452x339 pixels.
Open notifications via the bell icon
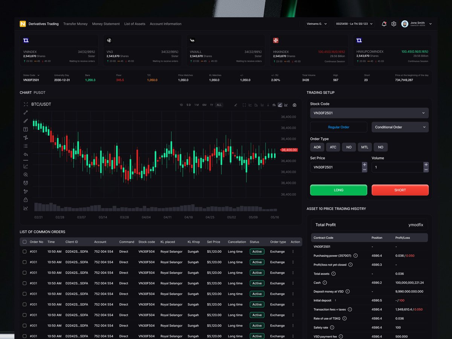pos(384,24)
